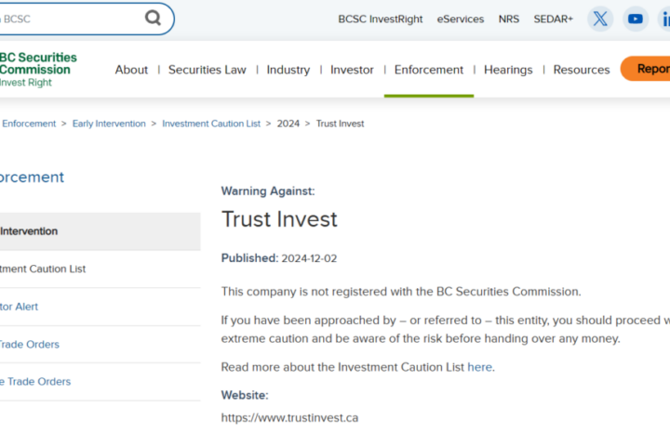The image size is (670, 446).
Task: Select the Enforcement menu item
Action: pos(429,70)
